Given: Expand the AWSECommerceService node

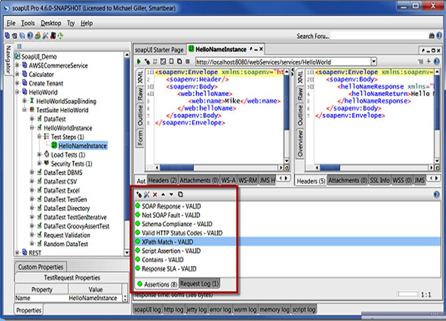Looking at the screenshot, I should [17, 66].
